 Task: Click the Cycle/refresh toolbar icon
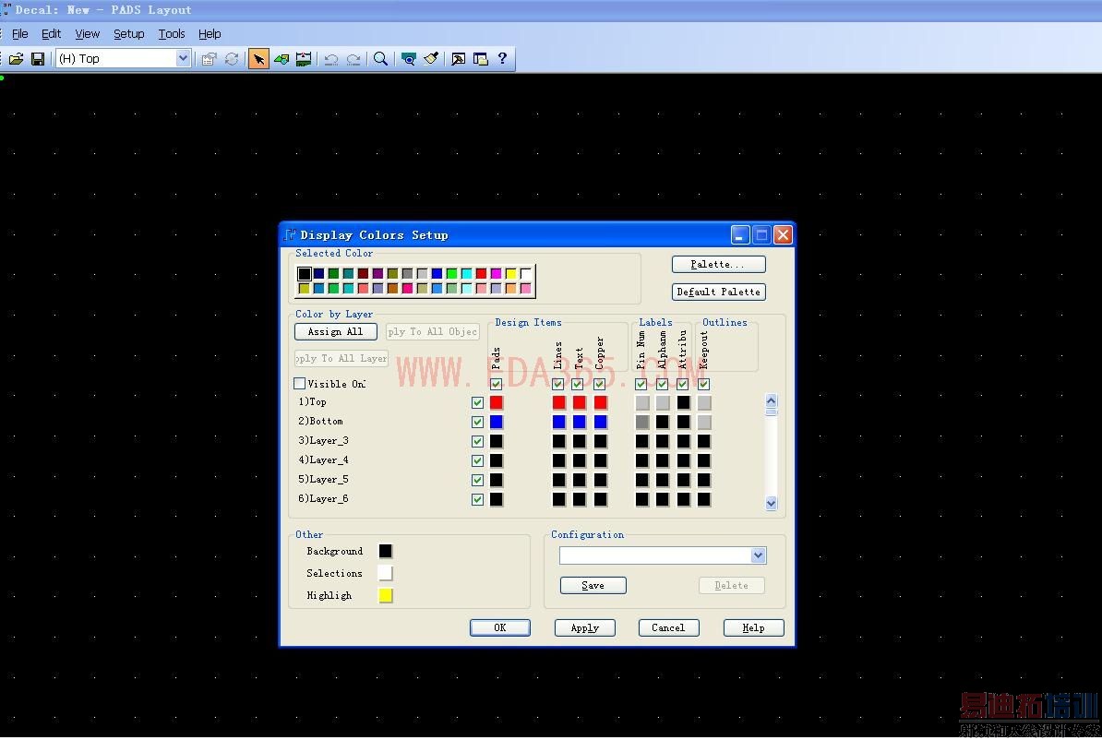(232, 59)
